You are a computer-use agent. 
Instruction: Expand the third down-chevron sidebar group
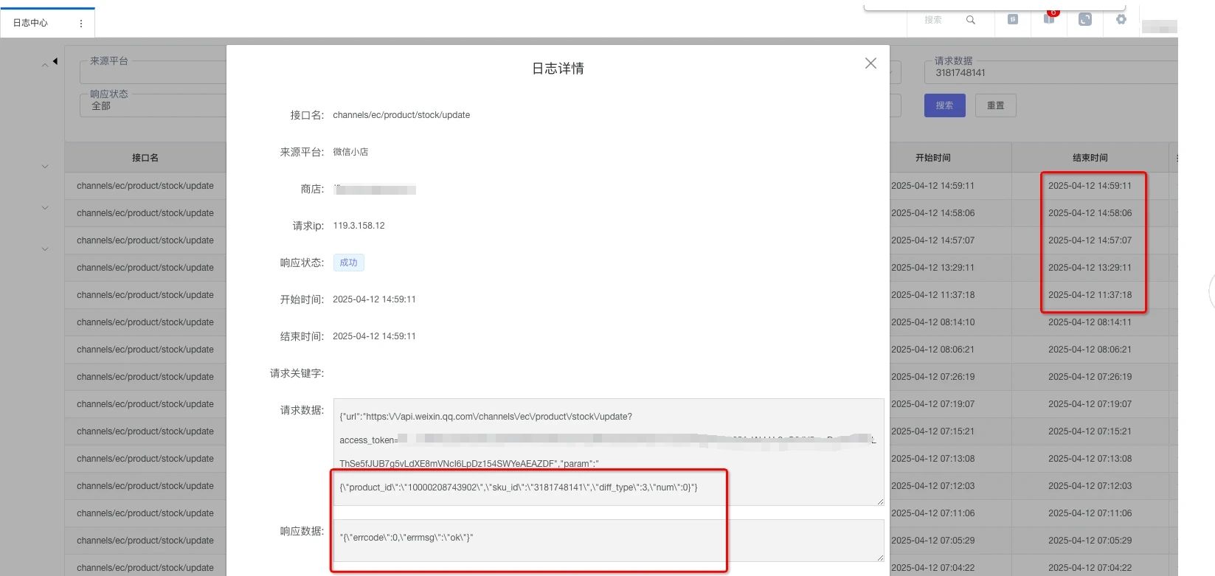click(45, 249)
